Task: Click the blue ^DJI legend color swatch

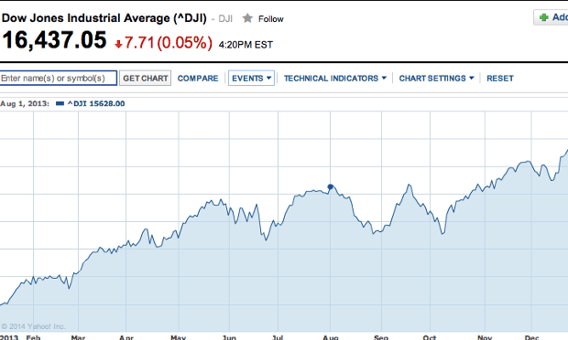Action: pos(60,103)
